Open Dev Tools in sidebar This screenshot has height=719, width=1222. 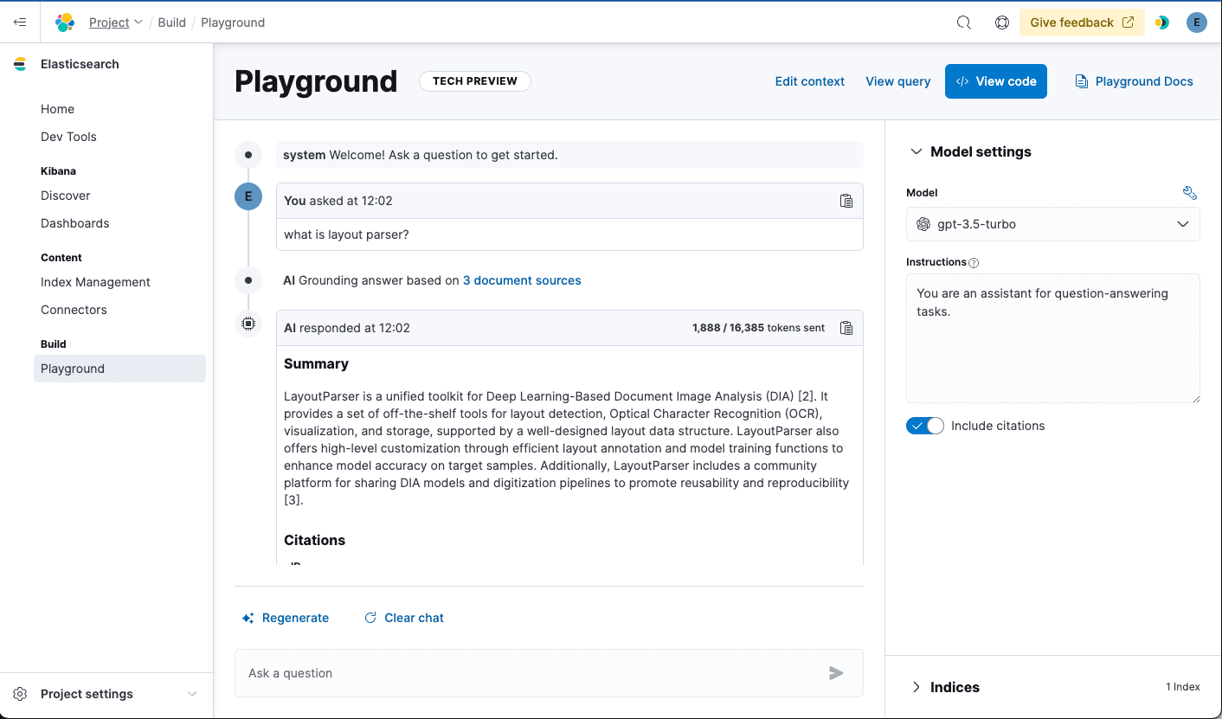[x=68, y=137]
